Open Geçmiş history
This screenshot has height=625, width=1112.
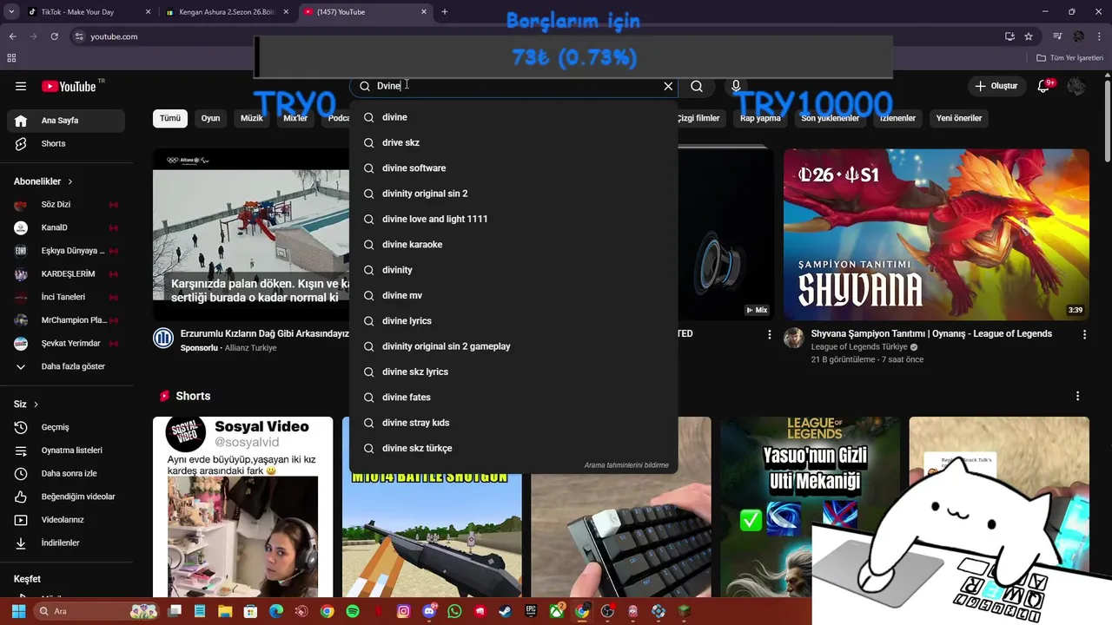tap(66, 427)
